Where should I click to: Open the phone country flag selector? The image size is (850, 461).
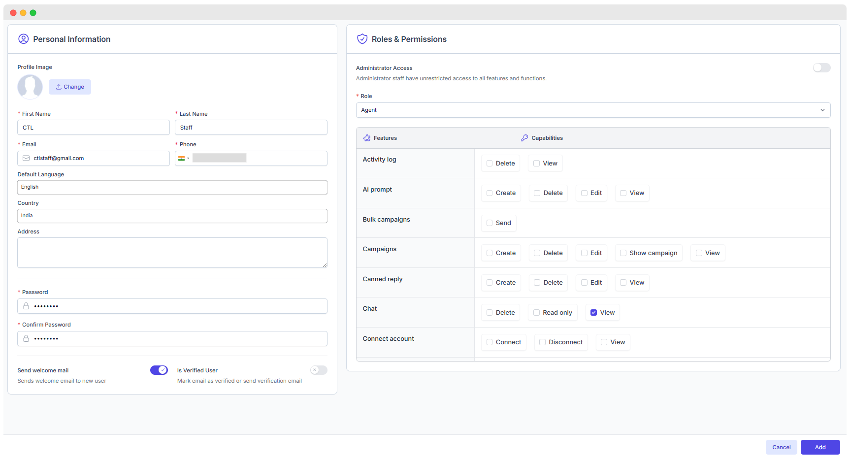[x=184, y=158]
